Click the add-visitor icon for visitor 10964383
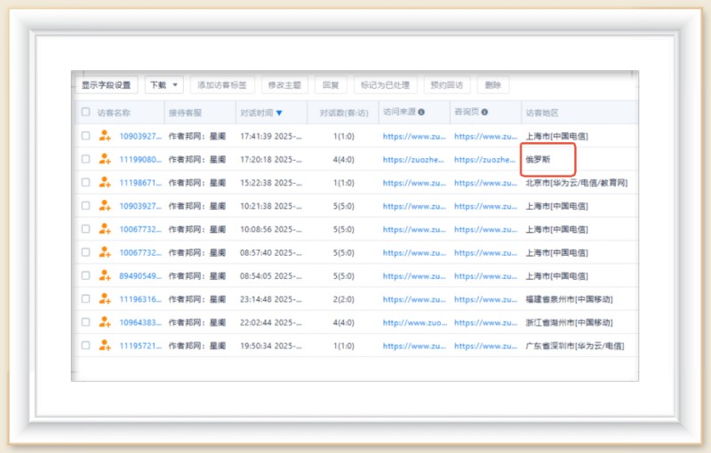The width and height of the screenshot is (711, 453). (x=106, y=322)
